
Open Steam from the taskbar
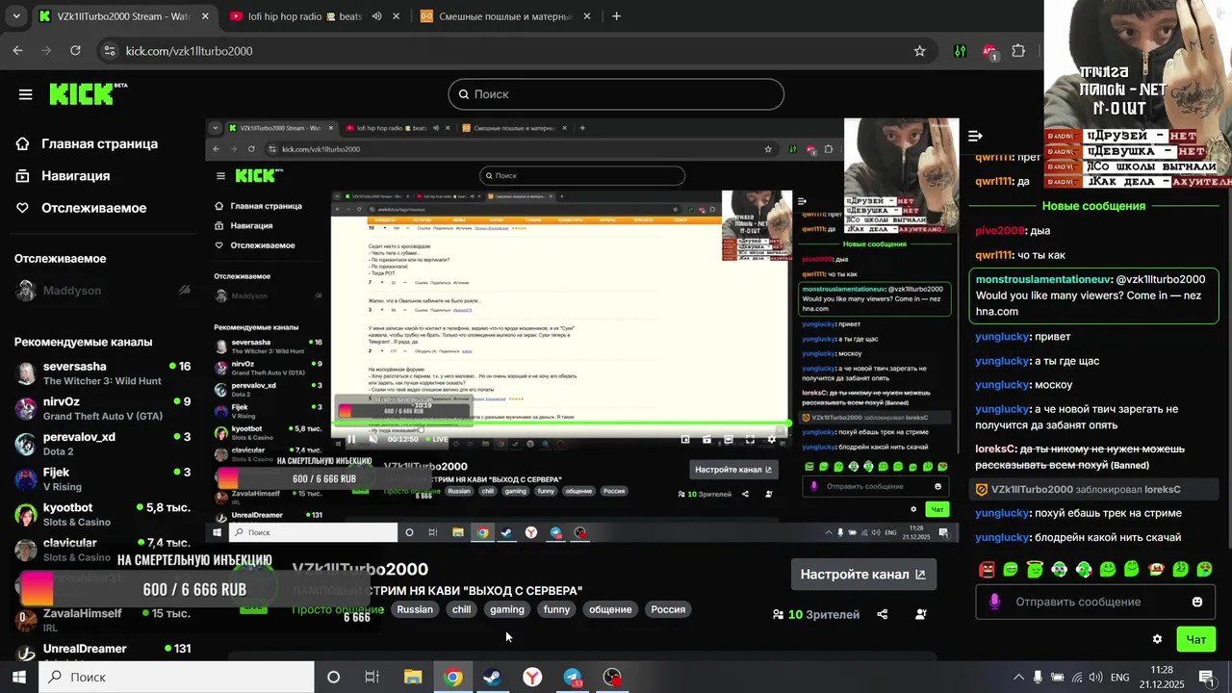point(492,678)
